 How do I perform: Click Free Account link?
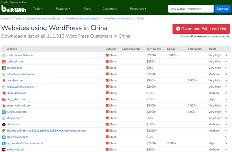coord(199,37)
